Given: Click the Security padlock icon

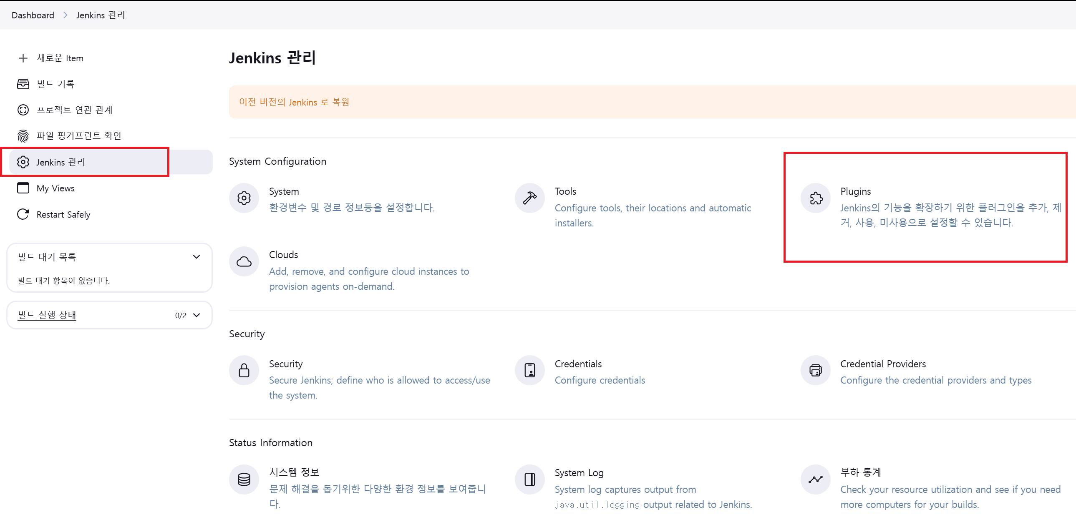Looking at the screenshot, I should [244, 370].
